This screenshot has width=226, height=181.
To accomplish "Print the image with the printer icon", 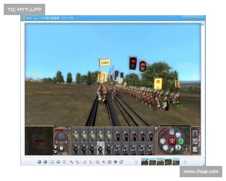I will coord(109,162).
